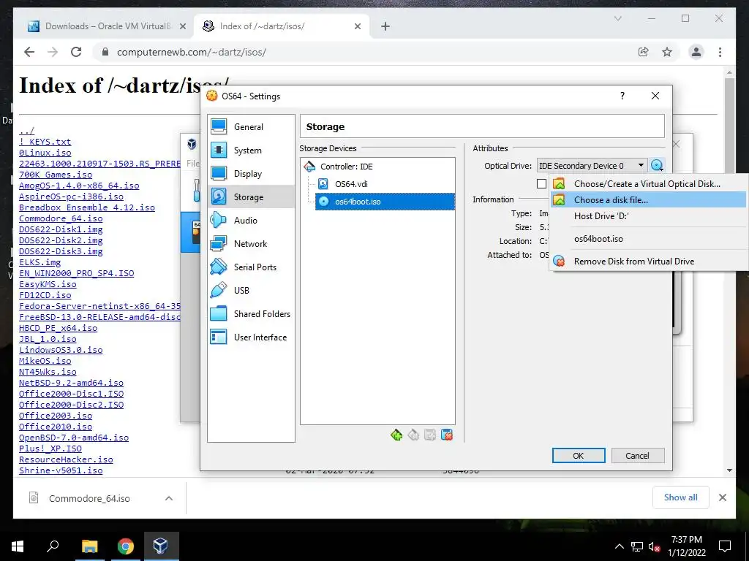Screen dimensions: 749x561
Task: Choose Remove Disk from Virtual Drive
Action: pos(649,262)
